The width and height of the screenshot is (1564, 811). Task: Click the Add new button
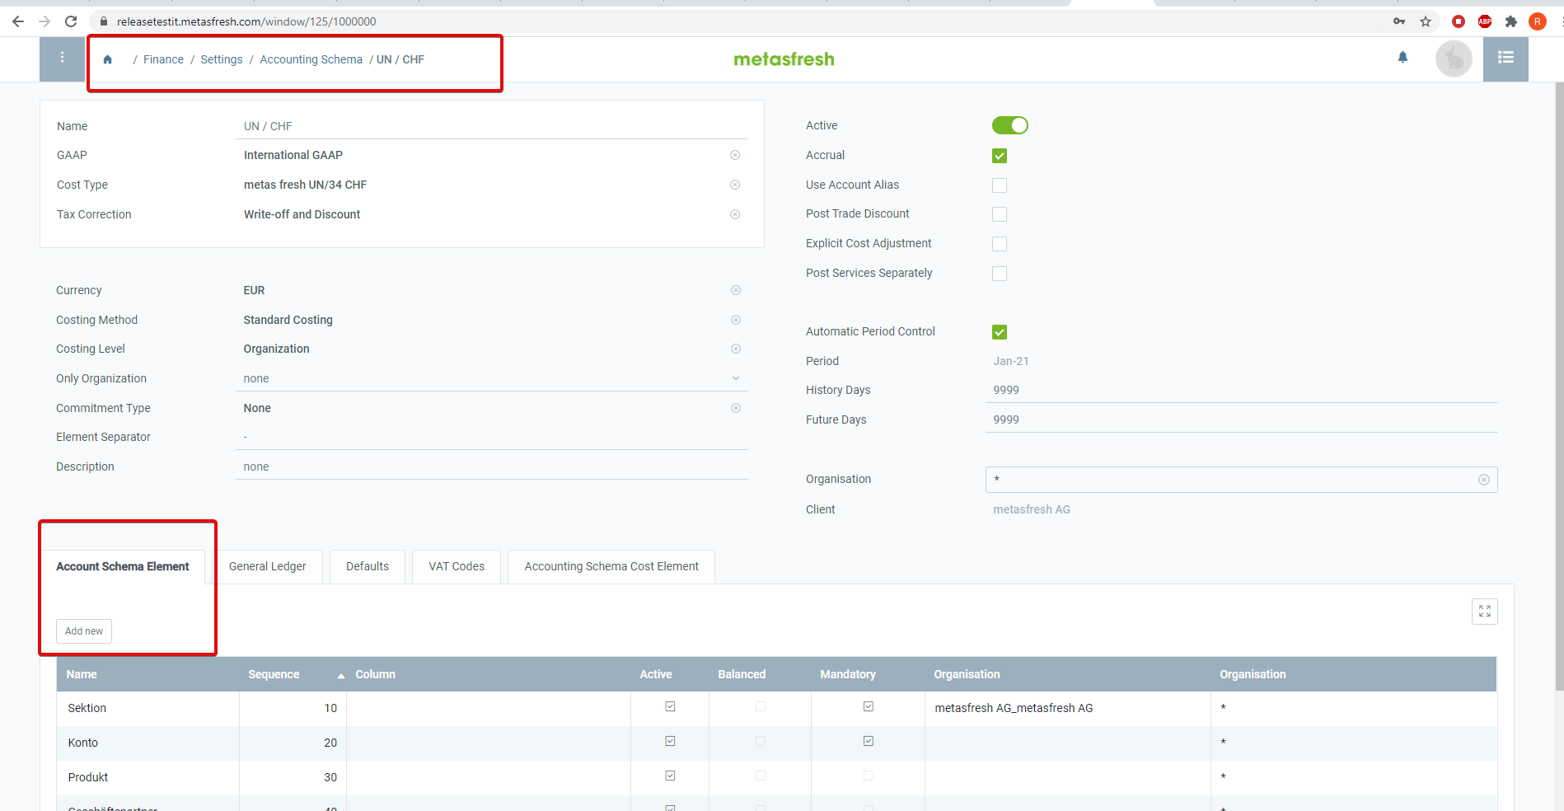tap(83, 631)
